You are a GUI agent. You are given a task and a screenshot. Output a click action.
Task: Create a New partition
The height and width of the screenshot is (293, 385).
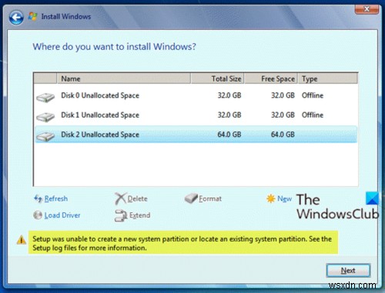pyautogui.click(x=284, y=198)
